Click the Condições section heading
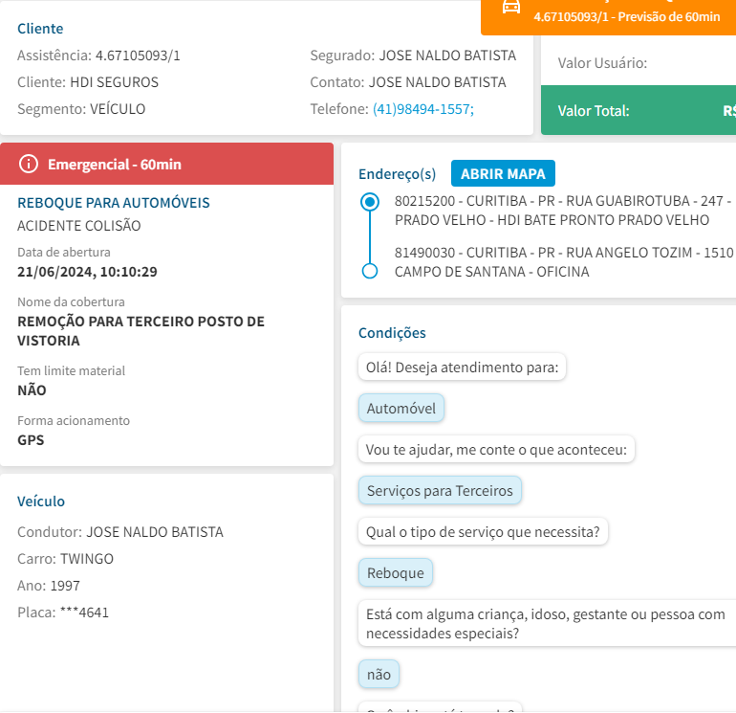Viewport: 736px width, 713px height. coord(392,333)
